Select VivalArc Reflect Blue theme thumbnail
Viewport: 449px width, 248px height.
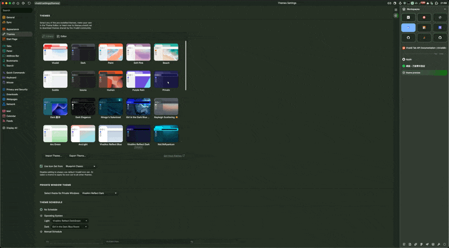tap(111, 134)
